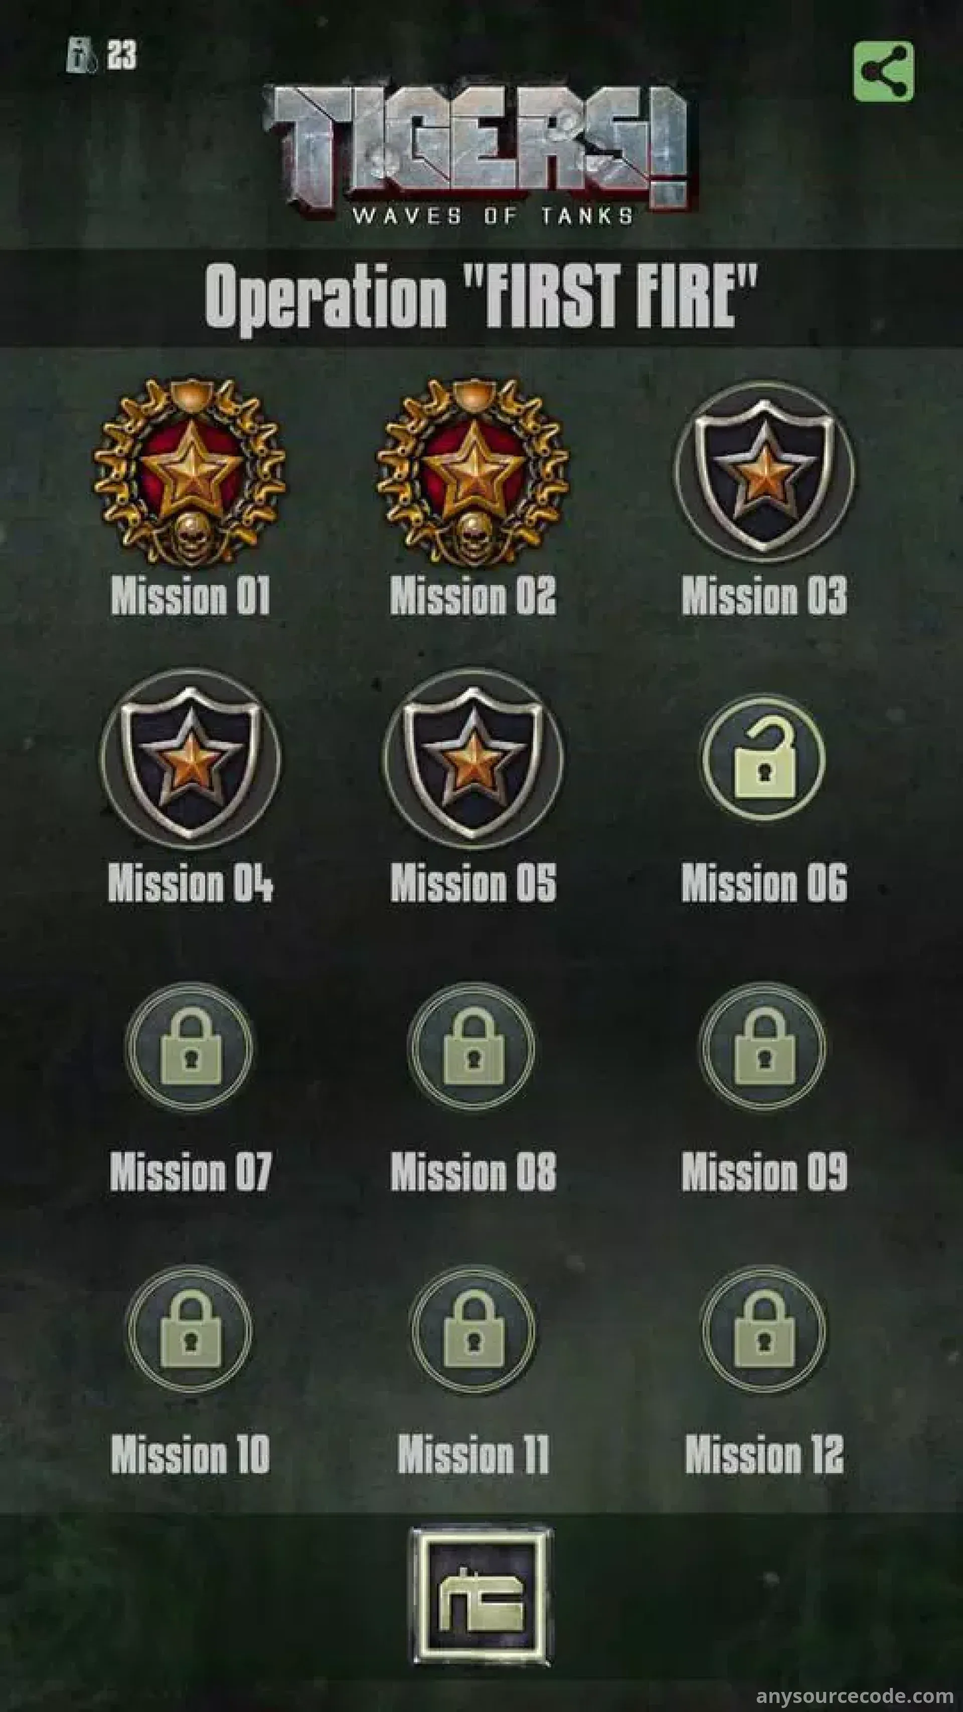Tap the locked Mission 08 padlock
This screenshot has width=963, height=1712.
point(472,1047)
